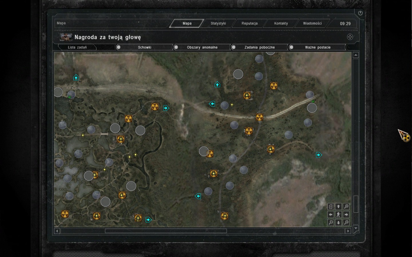The height and width of the screenshot is (257, 412).
Task: Select radiation marker on the road junction
Action: [x=259, y=117]
